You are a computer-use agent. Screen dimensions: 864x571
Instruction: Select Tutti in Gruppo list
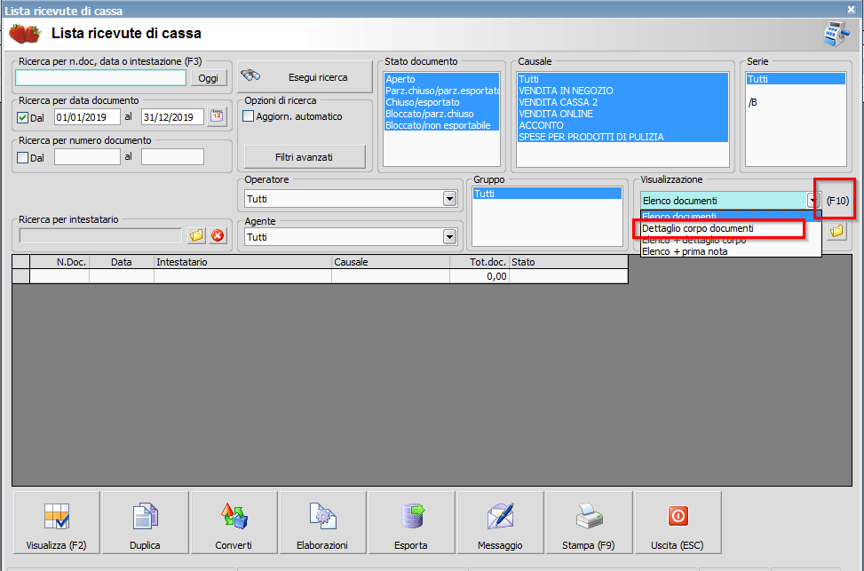click(x=547, y=194)
